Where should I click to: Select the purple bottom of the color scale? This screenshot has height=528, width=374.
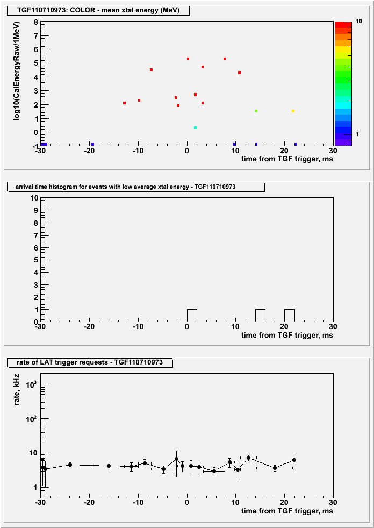click(x=343, y=143)
